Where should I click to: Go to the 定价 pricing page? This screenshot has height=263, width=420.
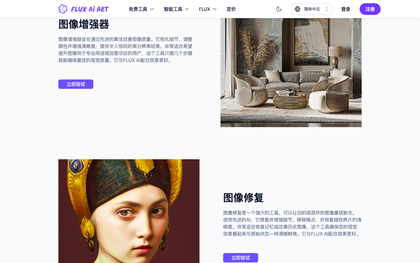[231, 9]
